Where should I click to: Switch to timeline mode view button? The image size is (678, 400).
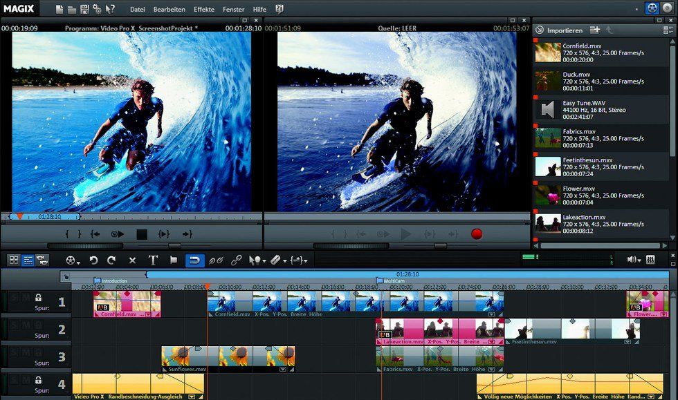(28, 260)
